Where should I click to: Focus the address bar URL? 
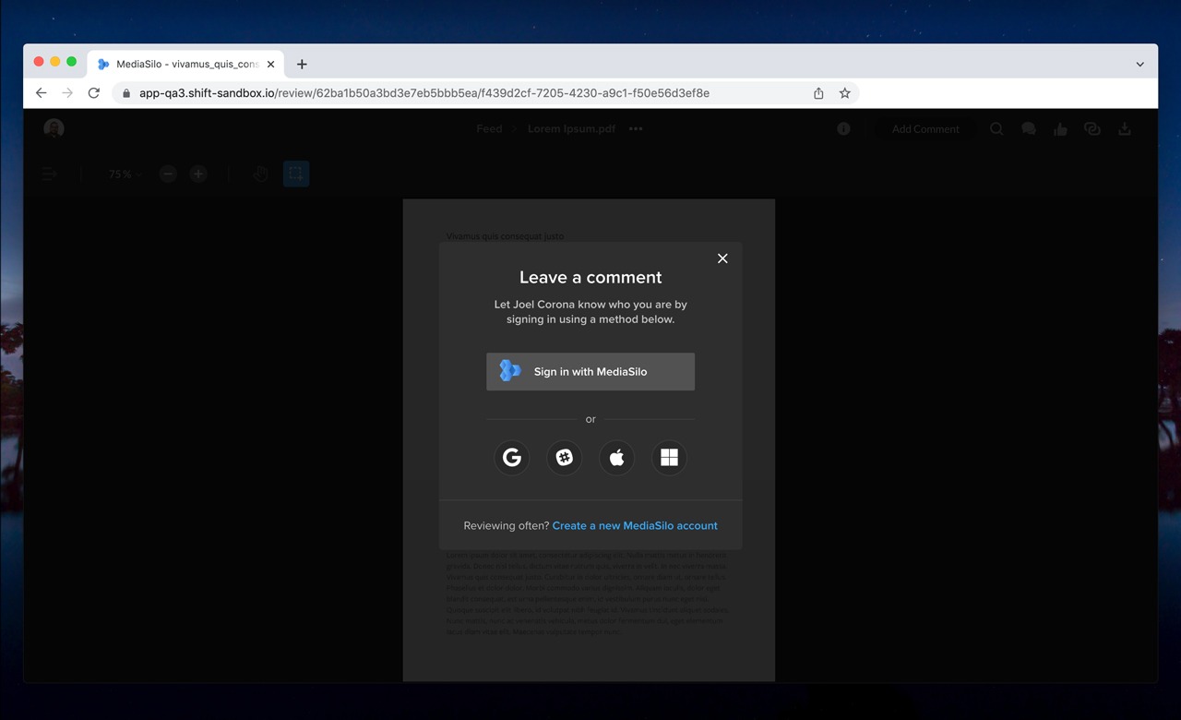[424, 93]
